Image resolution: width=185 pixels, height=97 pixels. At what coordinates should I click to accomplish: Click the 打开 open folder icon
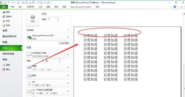[4, 21]
